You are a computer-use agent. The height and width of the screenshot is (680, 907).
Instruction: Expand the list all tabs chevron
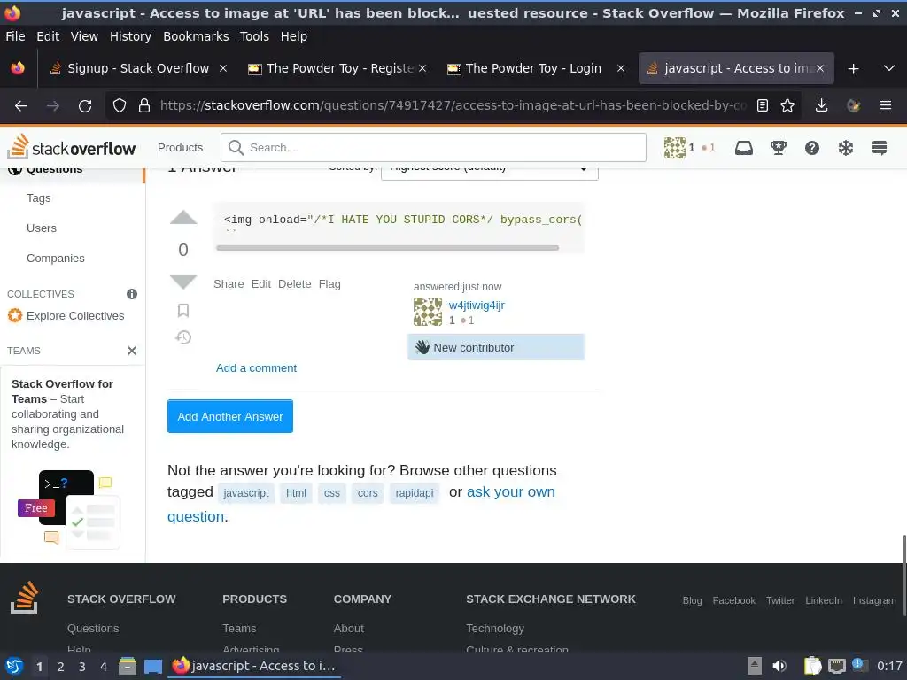coord(889,69)
